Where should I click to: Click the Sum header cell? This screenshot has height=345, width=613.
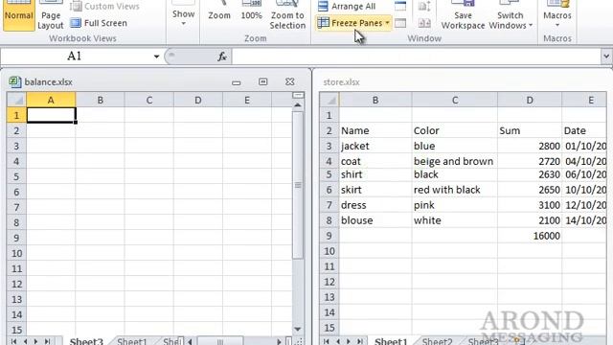tap(530, 130)
